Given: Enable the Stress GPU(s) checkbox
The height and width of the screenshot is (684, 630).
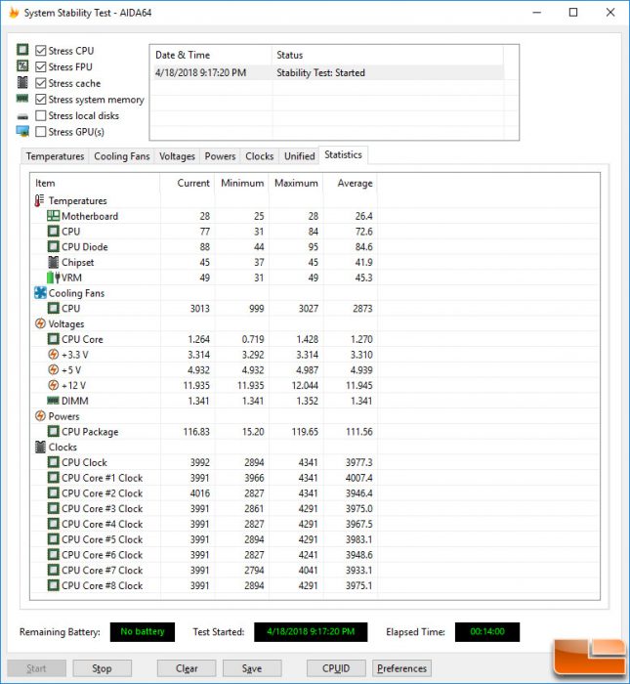Looking at the screenshot, I should pos(41,132).
